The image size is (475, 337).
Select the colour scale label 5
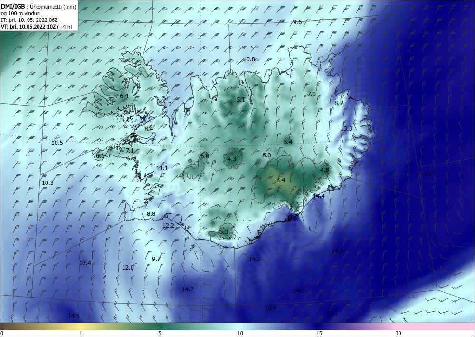pos(160,334)
